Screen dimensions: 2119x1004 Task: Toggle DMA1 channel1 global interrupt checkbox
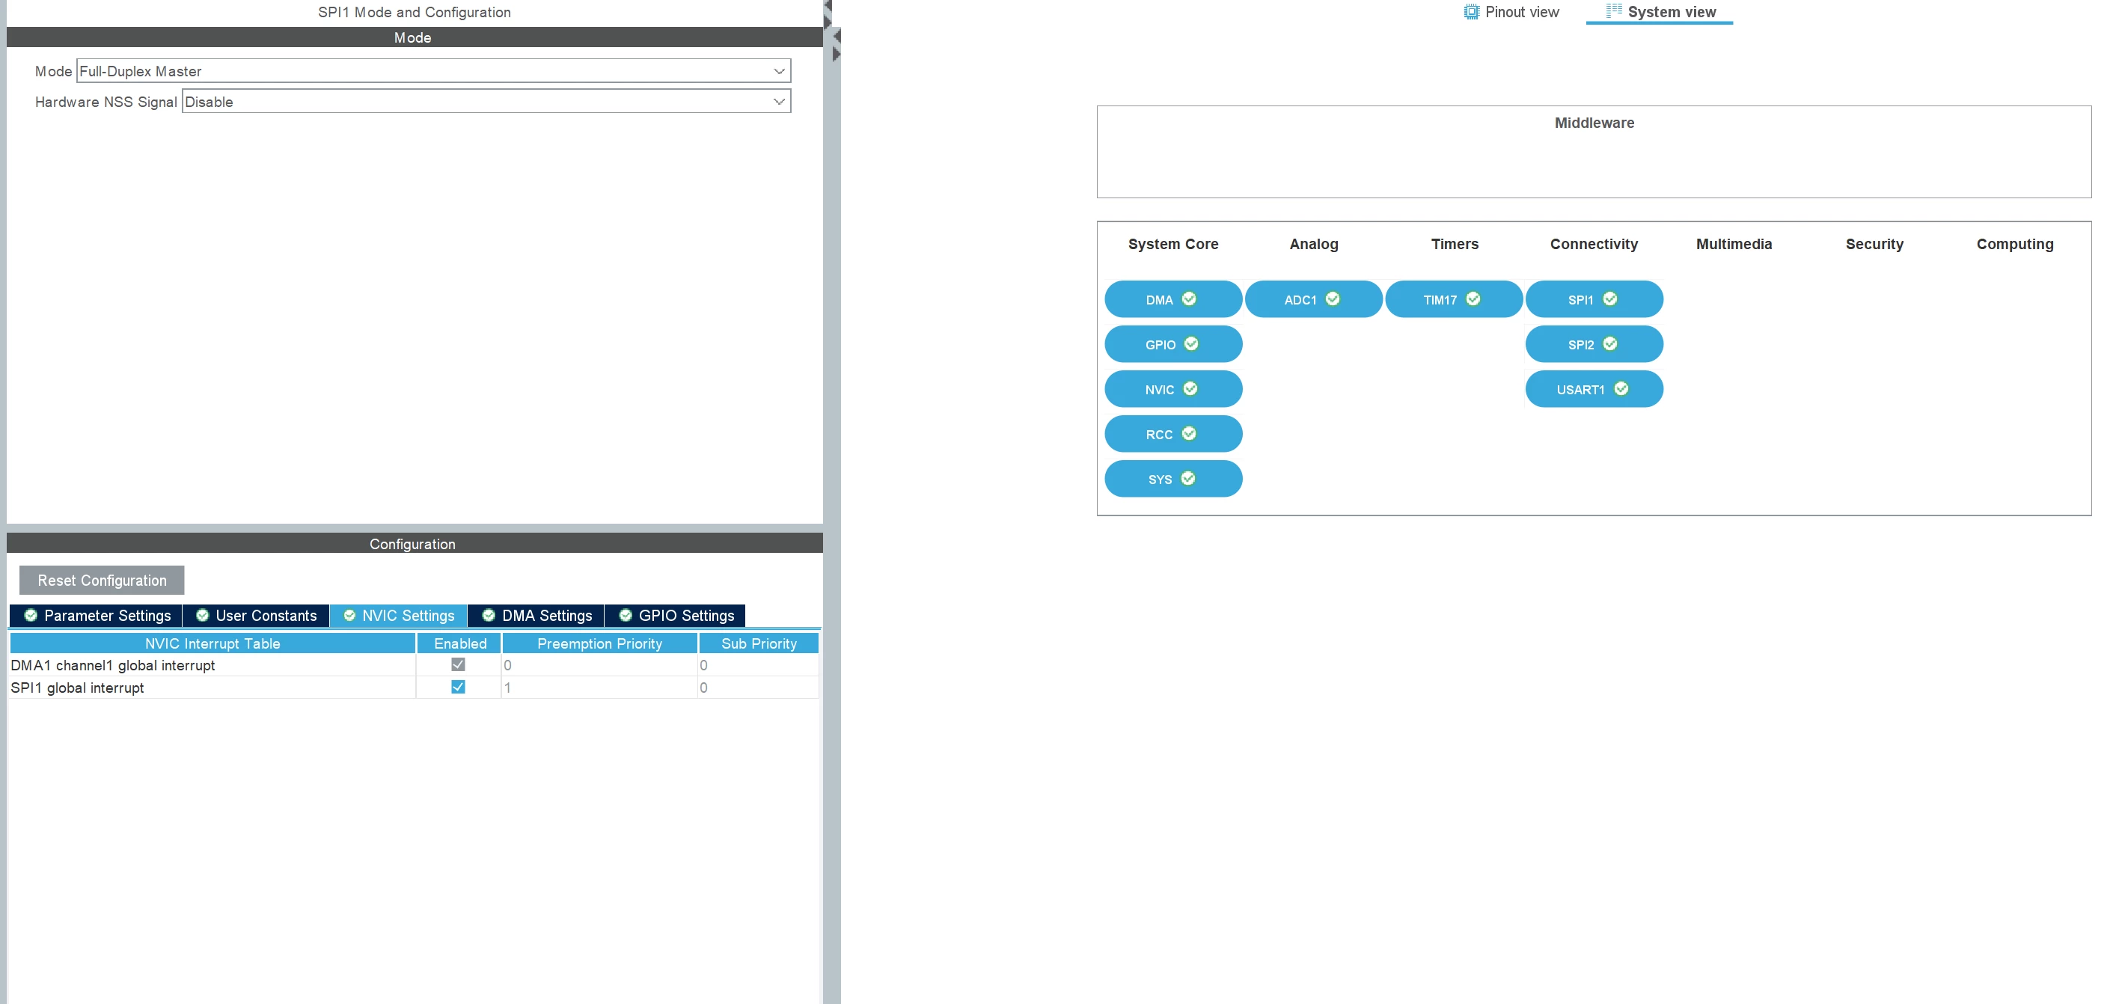tap(458, 665)
